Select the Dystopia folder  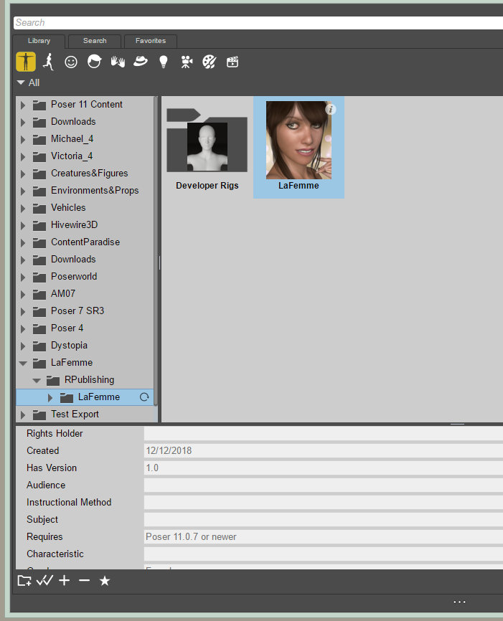[69, 346]
